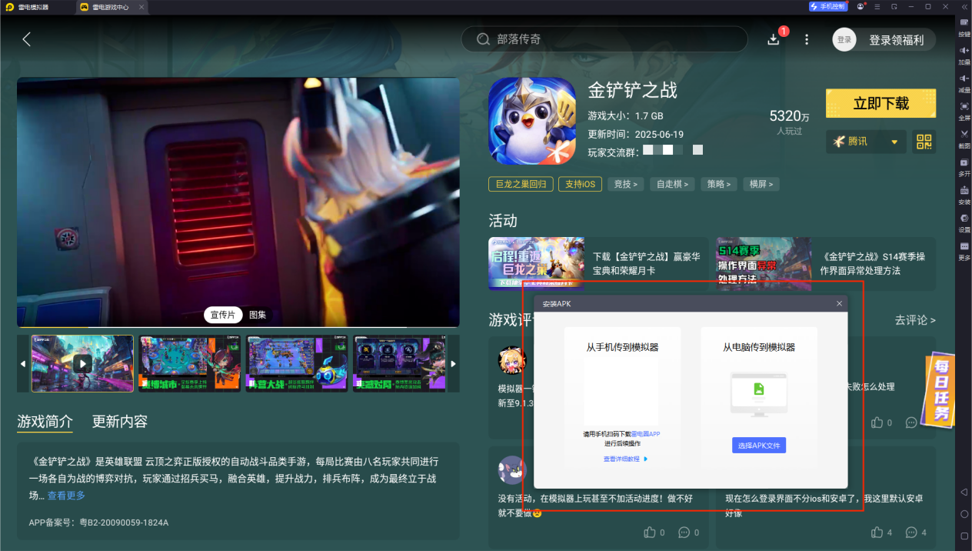Go back with the left arrow
This screenshot has height=551, width=972.
[x=27, y=39]
